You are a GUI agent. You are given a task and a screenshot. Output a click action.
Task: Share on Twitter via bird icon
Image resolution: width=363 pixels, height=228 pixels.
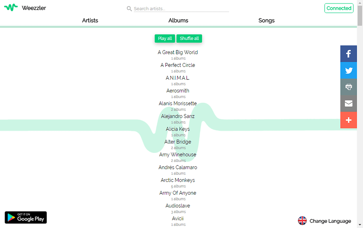click(349, 70)
